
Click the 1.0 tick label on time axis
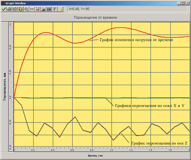click(x=111, y=150)
